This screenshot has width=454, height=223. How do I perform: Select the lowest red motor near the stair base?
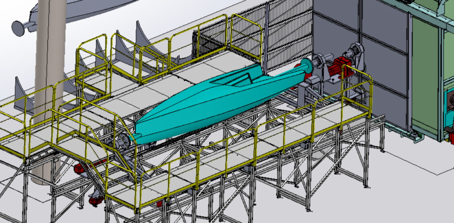point(96,200)
